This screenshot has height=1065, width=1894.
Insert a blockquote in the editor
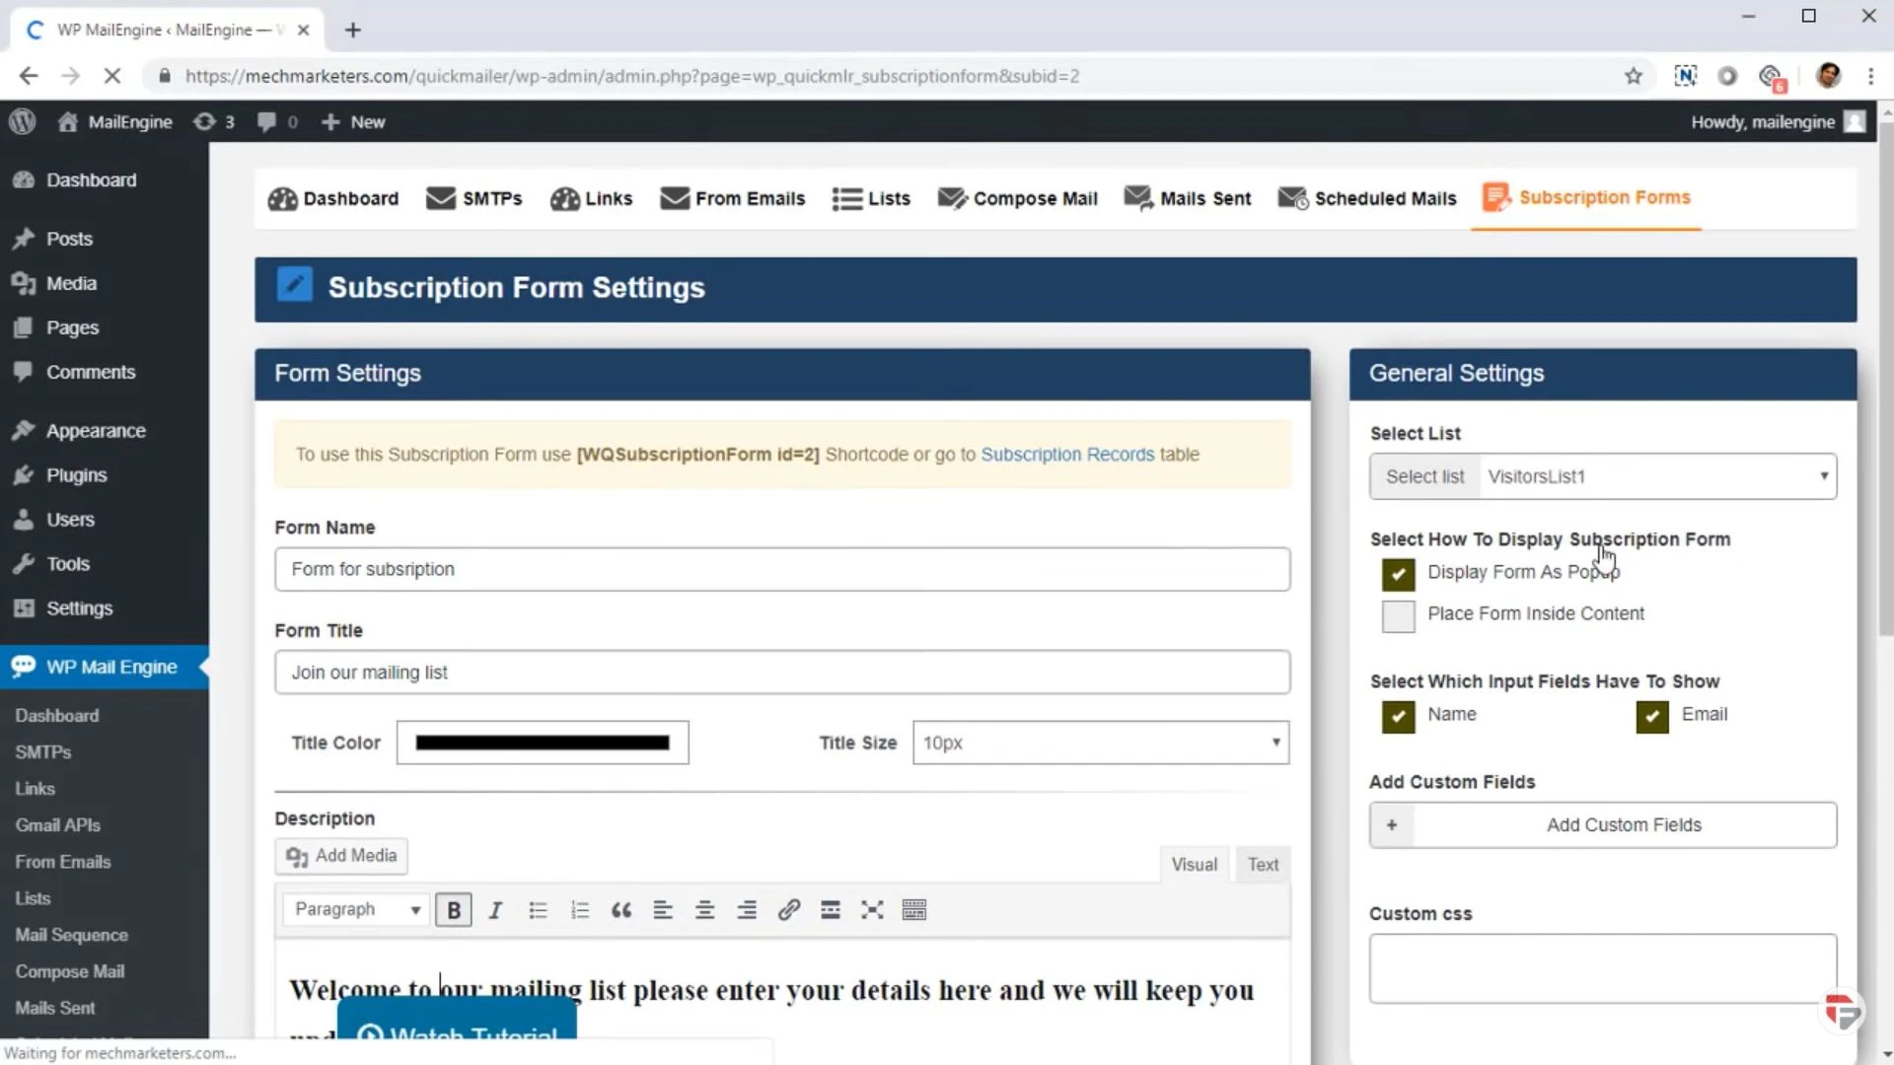(621, 909)
